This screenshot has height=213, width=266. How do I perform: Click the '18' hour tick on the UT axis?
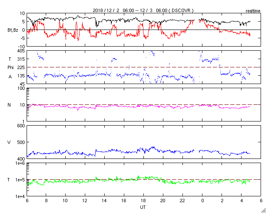click(143, 201)
